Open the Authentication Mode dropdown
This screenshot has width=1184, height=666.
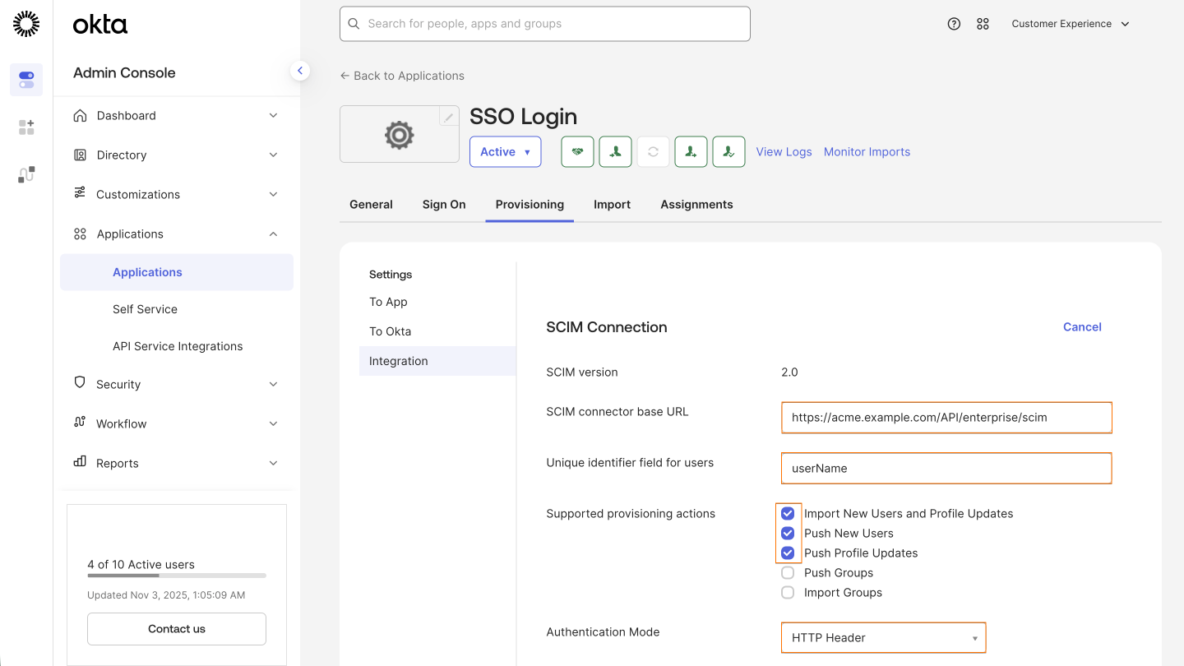883,637
